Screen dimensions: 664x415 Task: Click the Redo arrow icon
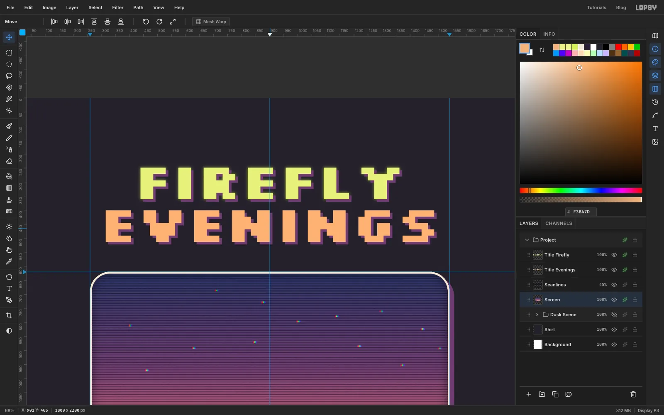tap(159, 22)
